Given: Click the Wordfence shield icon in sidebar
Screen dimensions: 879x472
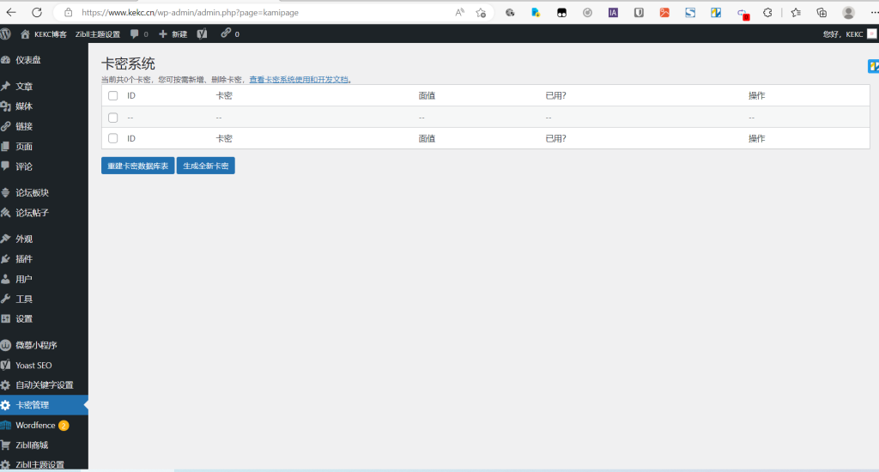Looking at the screenshot, I should [6, 425].
